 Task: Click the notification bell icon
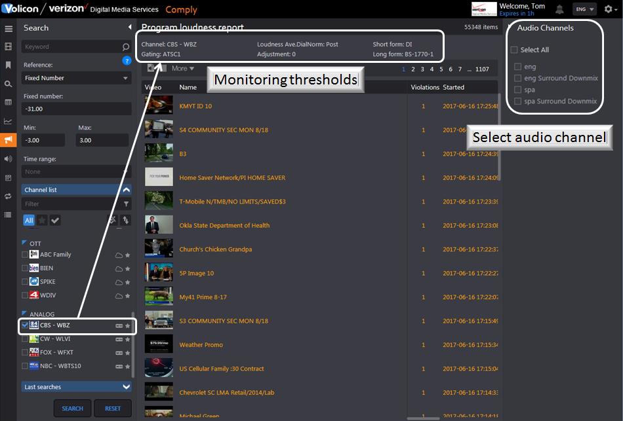pyautogui.click(x=559, y=9)
